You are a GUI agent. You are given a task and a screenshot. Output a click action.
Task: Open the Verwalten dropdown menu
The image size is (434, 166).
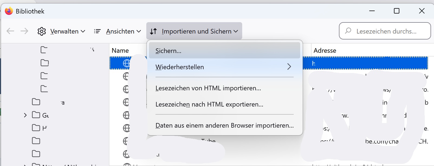(68, 31)
